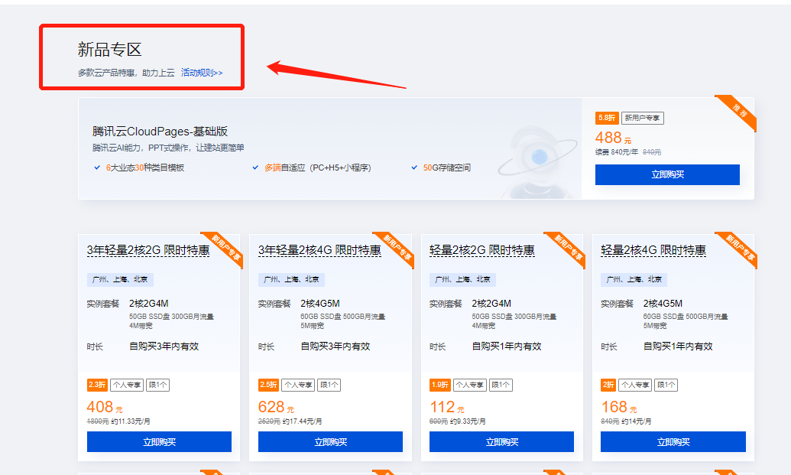Click 自购买3年内有效 in the 408元 card
Screen dimensions: 791x475
point(164,346)
